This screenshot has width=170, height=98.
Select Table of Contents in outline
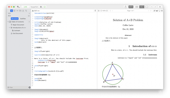18,22
